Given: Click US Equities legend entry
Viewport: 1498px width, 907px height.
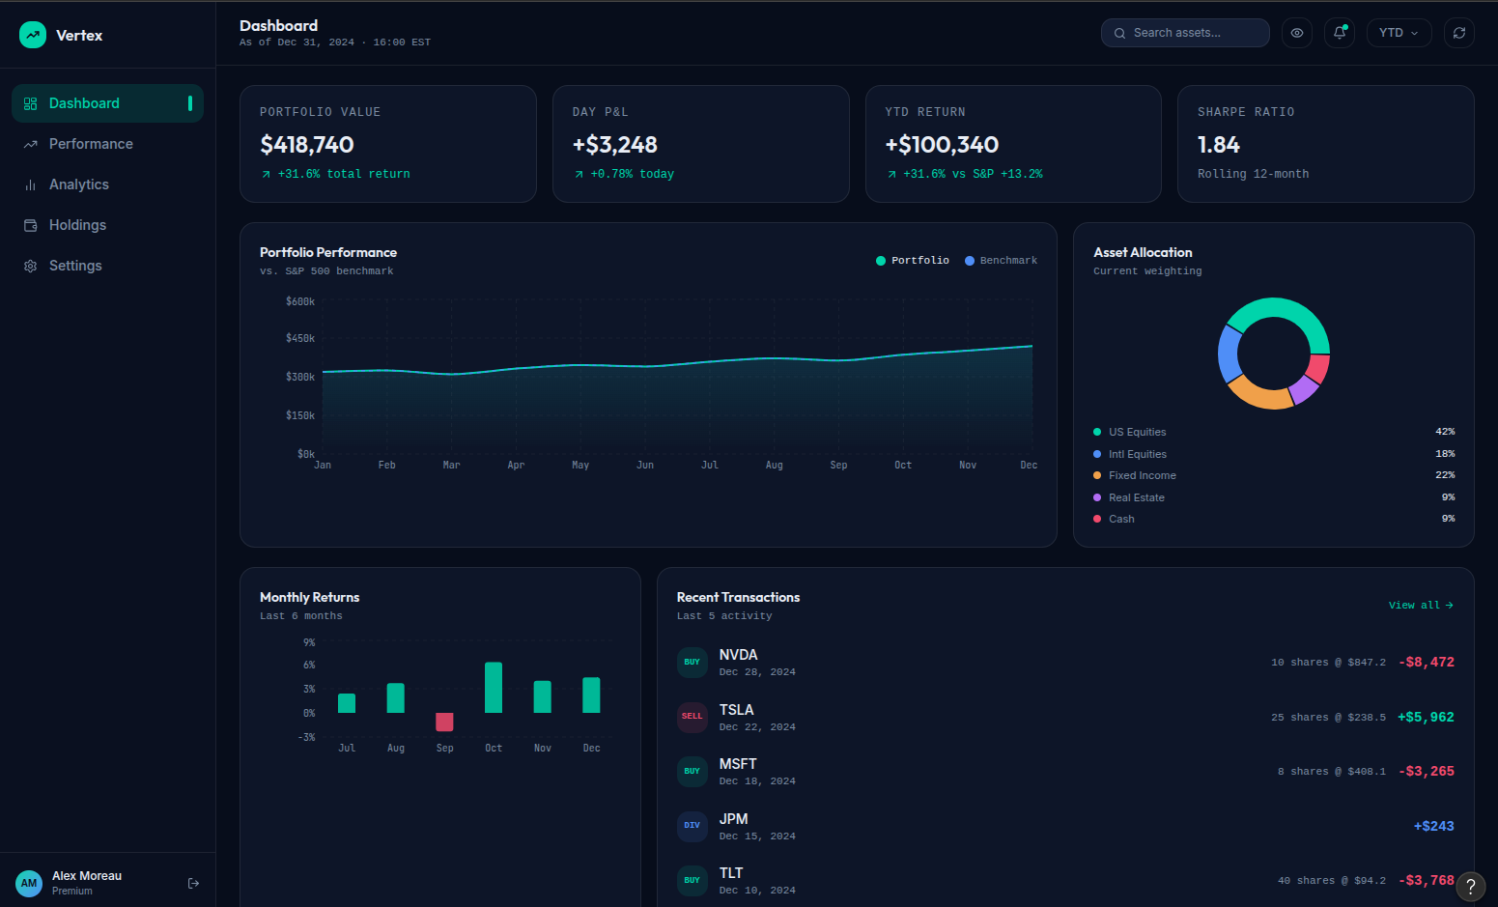Looking at the screenshot, I should tap(1274, 432).
